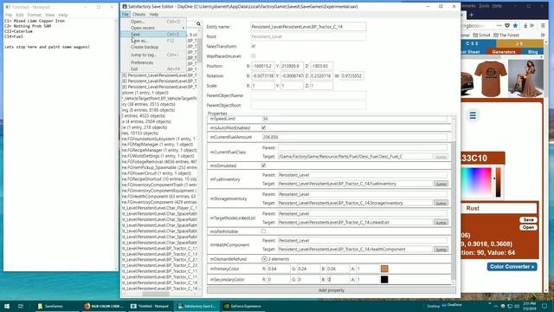Open Task View on the taskbar
Viewport: 554px width, 312px height.
21,306
